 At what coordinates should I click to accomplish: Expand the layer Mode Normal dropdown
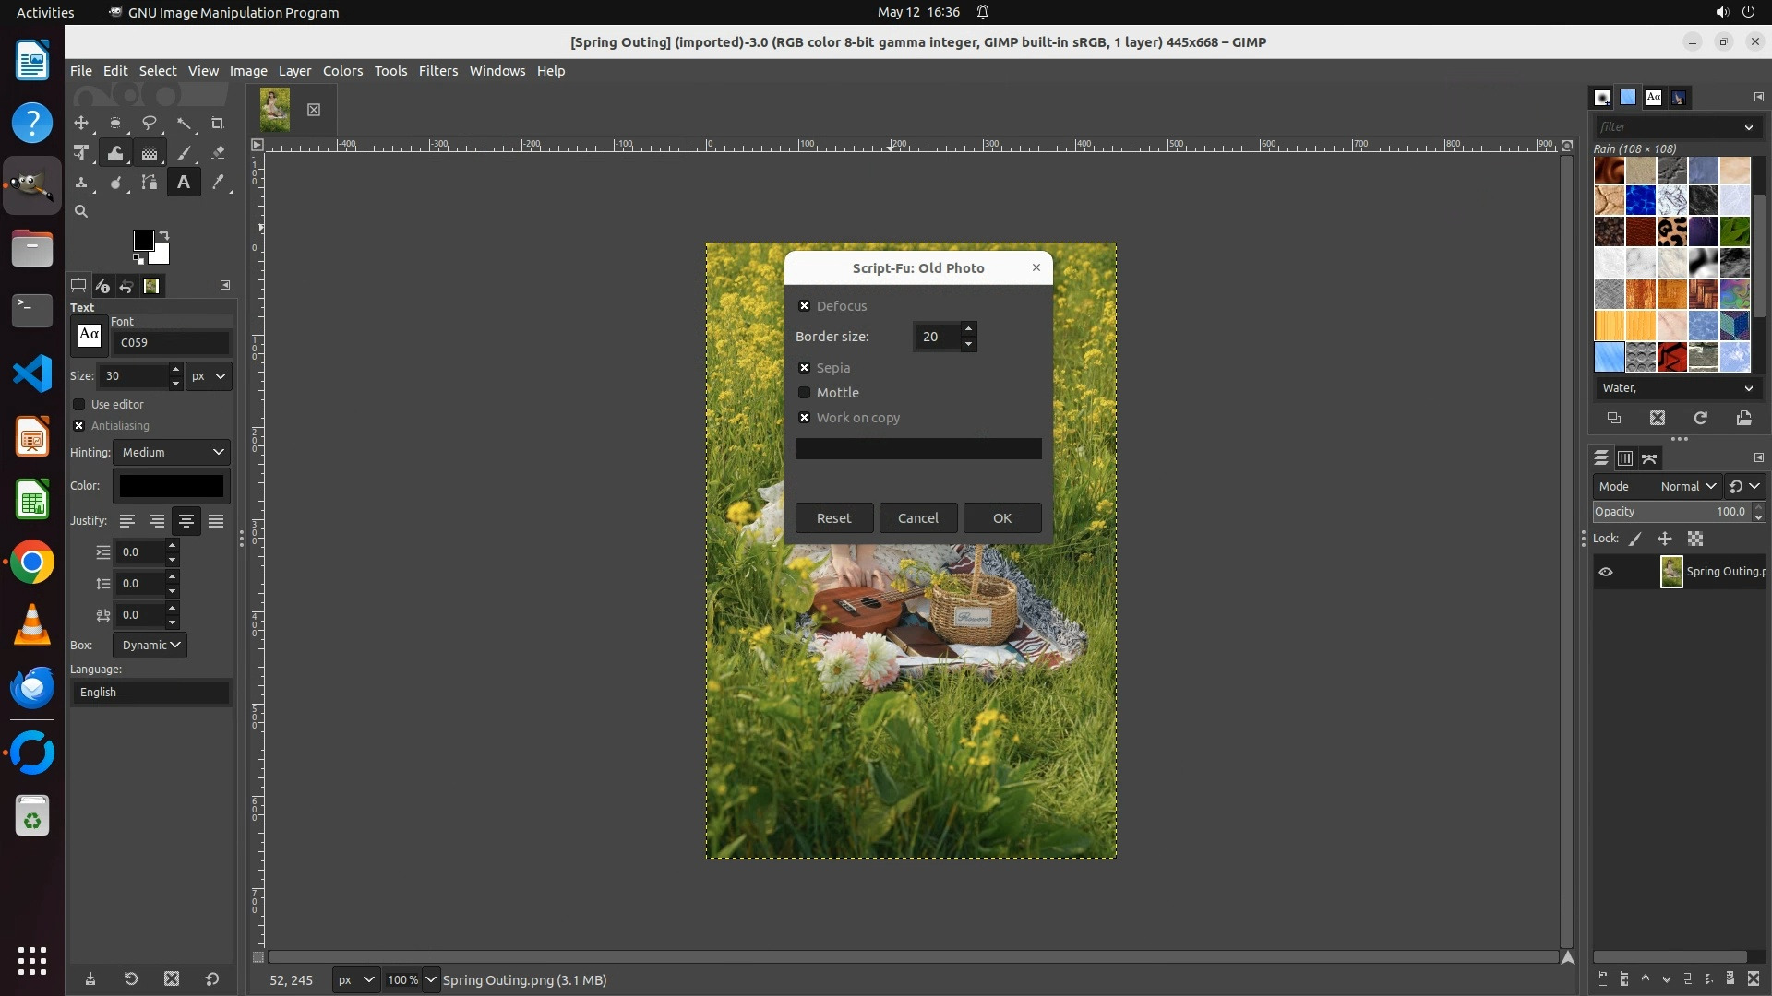(x=1687, y=486)
